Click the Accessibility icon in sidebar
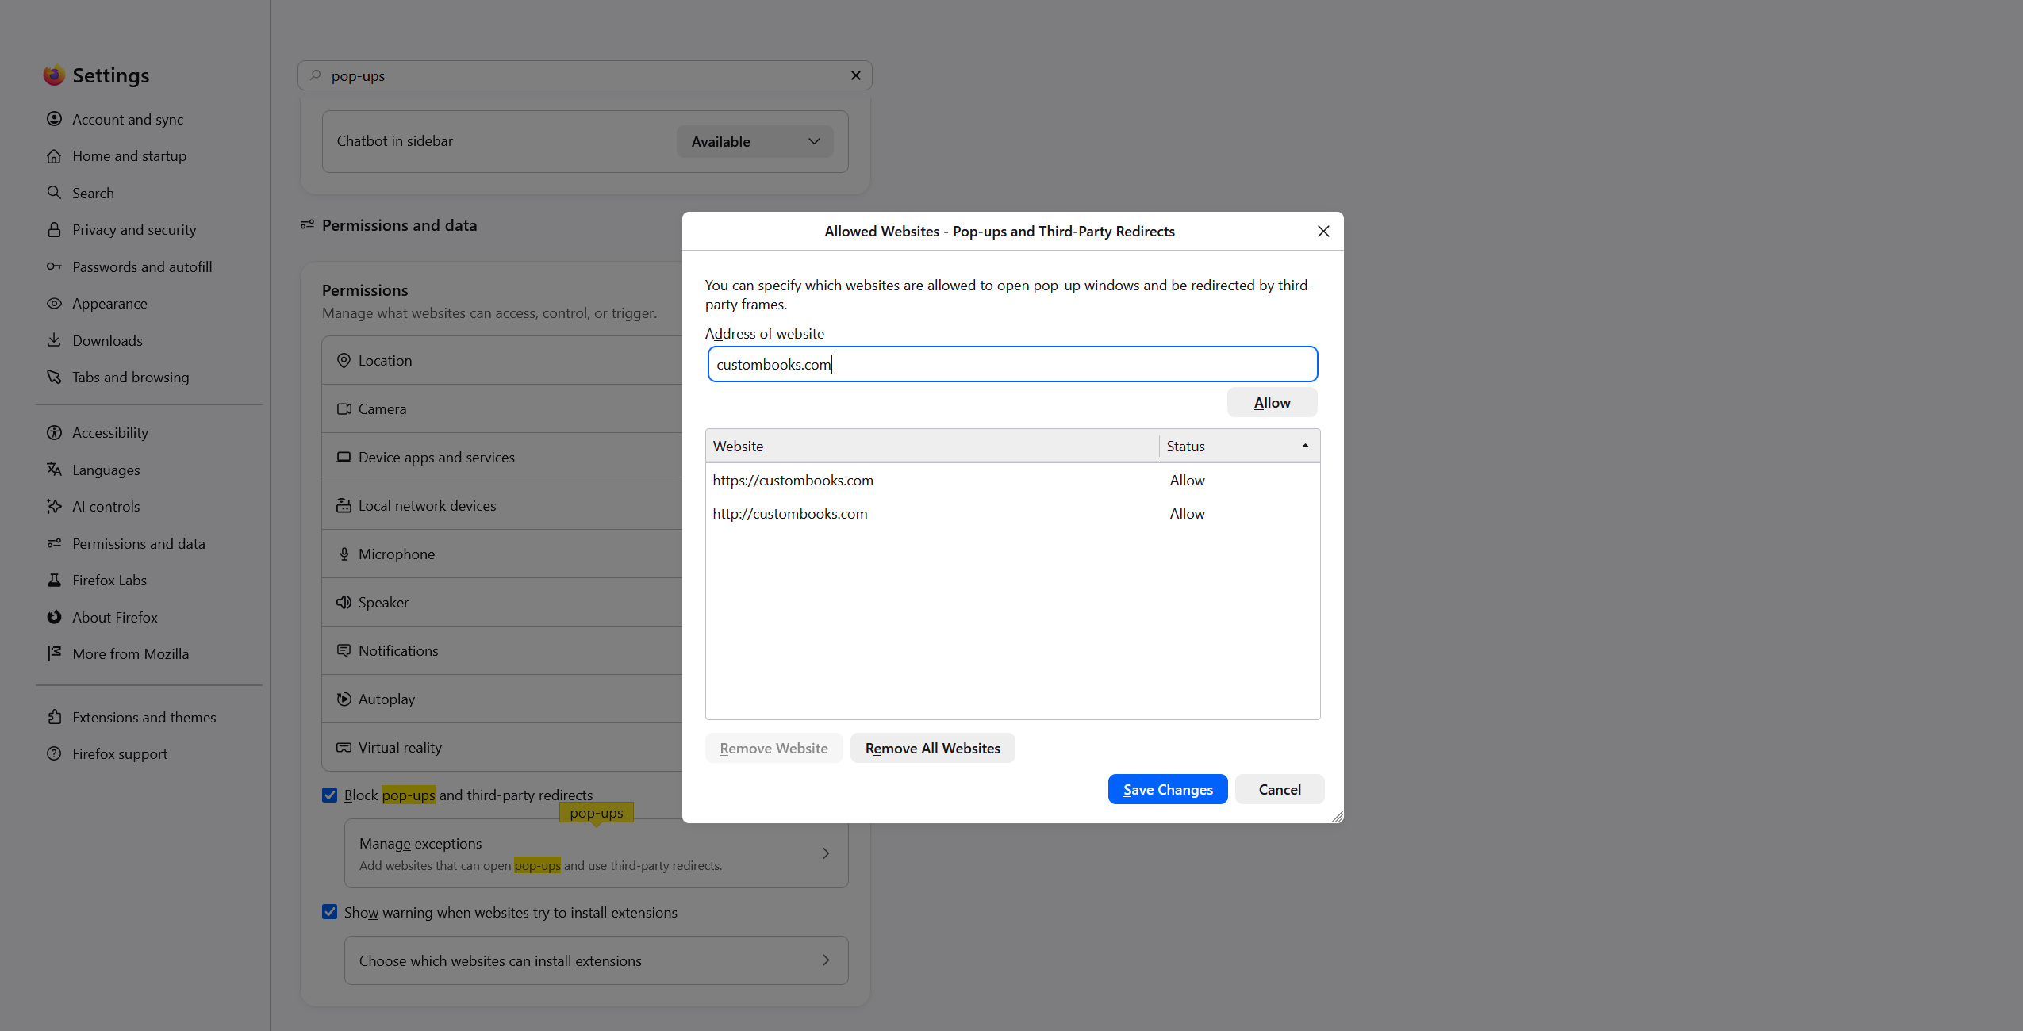This screenshot has width=2023, height=1031. coord(54,433)
